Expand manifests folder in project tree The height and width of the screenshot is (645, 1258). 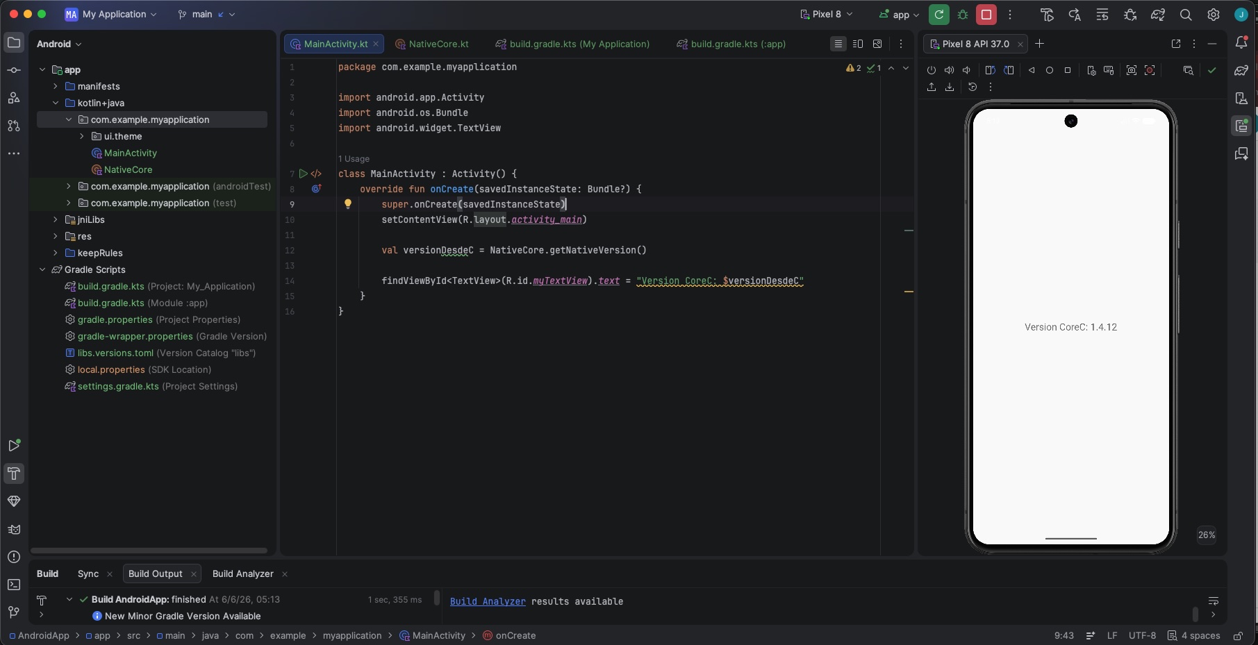pyautogui.click(x=56, y=86)
